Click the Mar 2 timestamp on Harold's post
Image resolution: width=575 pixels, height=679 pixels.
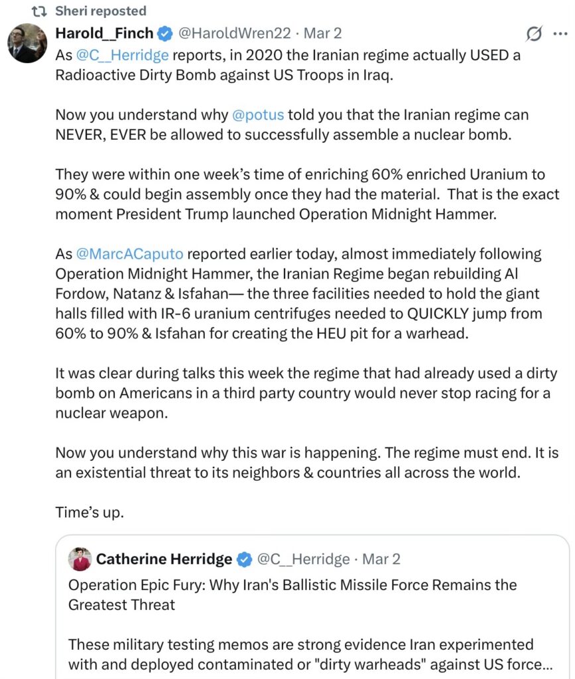[x=322, y=33]
